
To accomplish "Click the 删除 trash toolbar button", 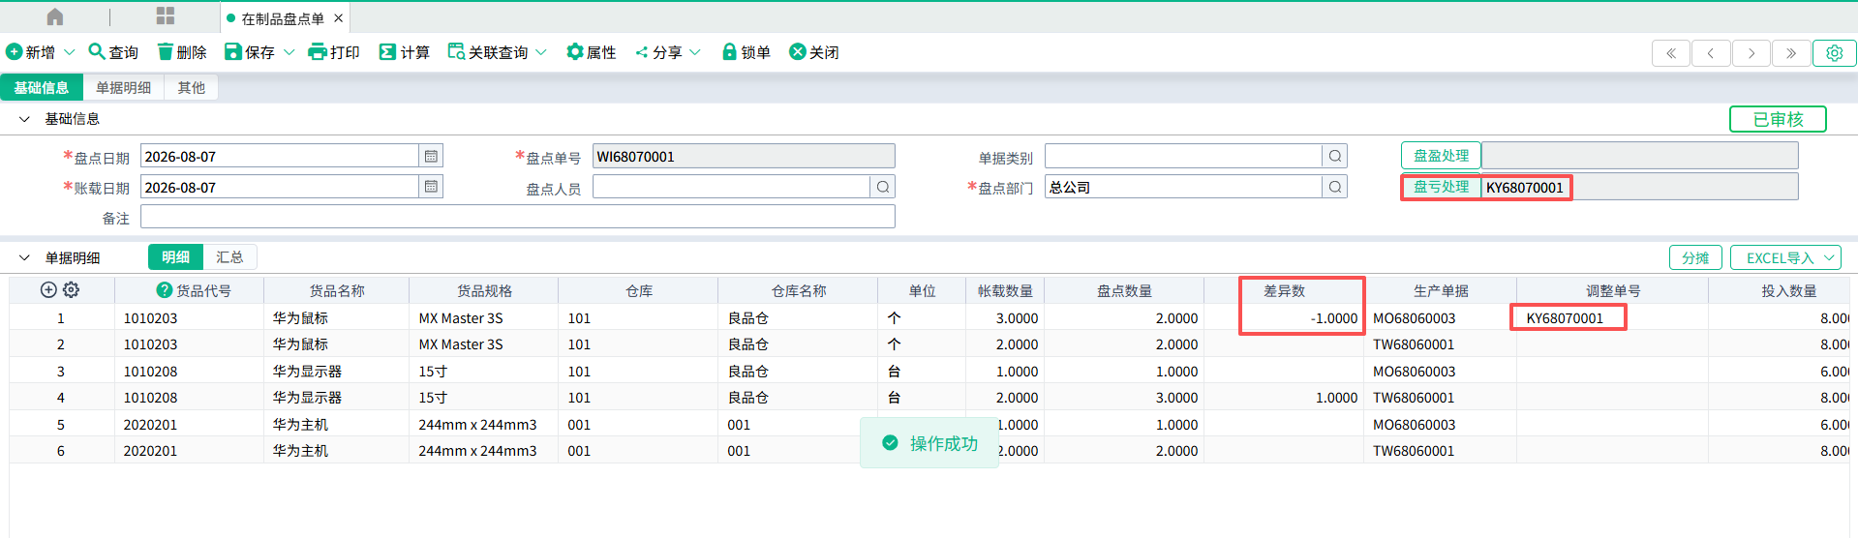I will pos(182,52).
